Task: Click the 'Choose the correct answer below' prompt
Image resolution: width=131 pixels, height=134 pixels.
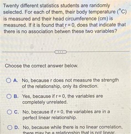Action: pos(41,66)
